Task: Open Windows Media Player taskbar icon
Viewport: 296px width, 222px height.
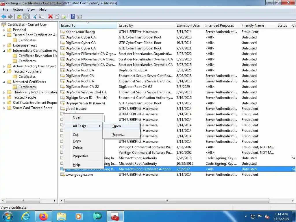Action: (79, 216)
